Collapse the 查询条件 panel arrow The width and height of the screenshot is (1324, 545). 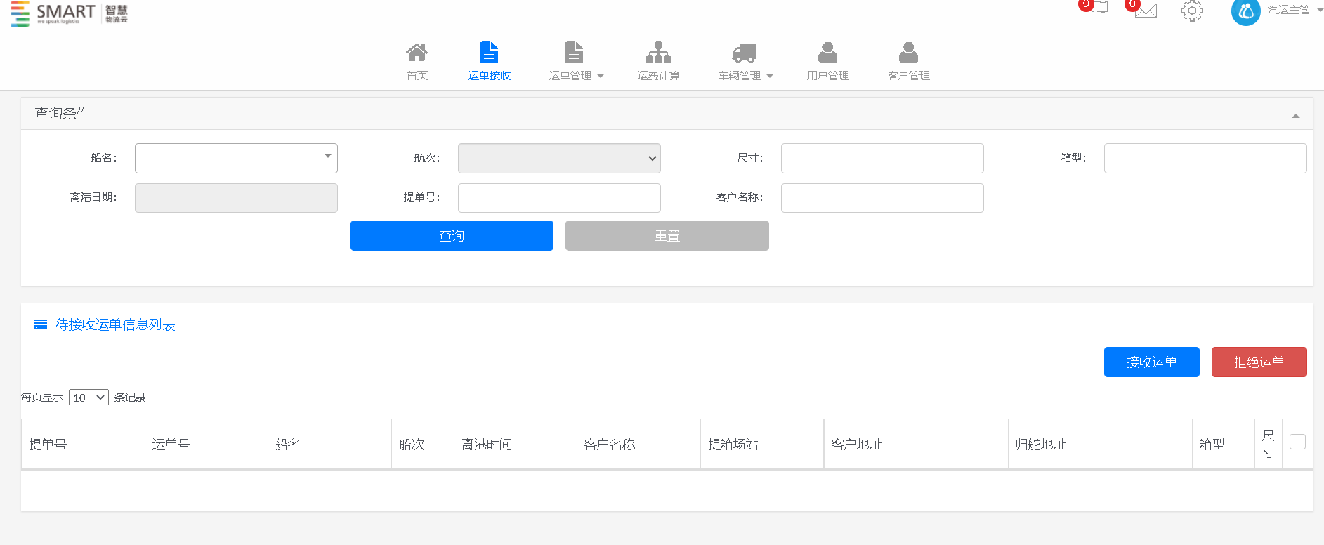[x=1296, y=116]
